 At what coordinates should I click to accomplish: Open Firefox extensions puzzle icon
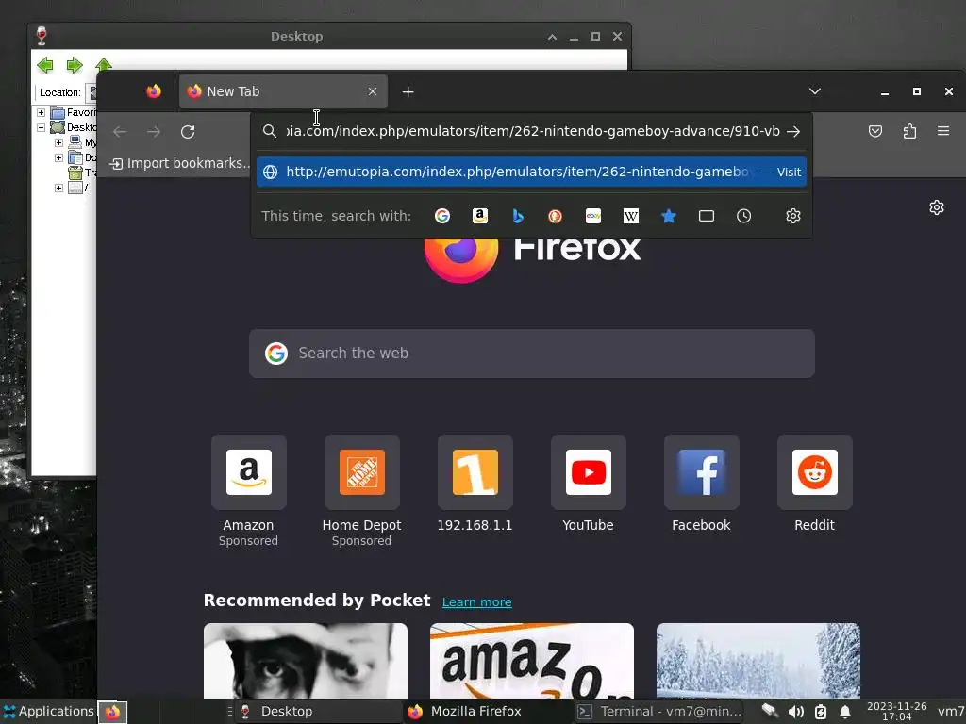coord(909,131)
